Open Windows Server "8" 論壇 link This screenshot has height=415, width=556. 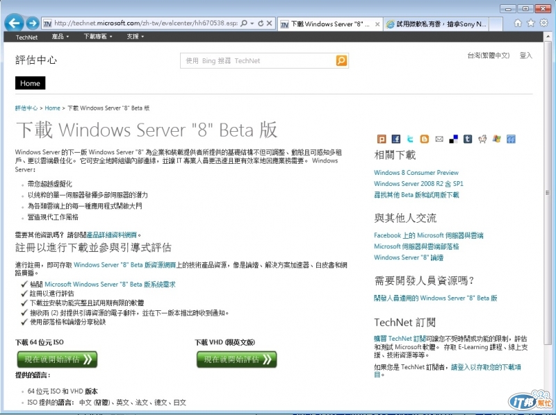click(x=409, y=257)
